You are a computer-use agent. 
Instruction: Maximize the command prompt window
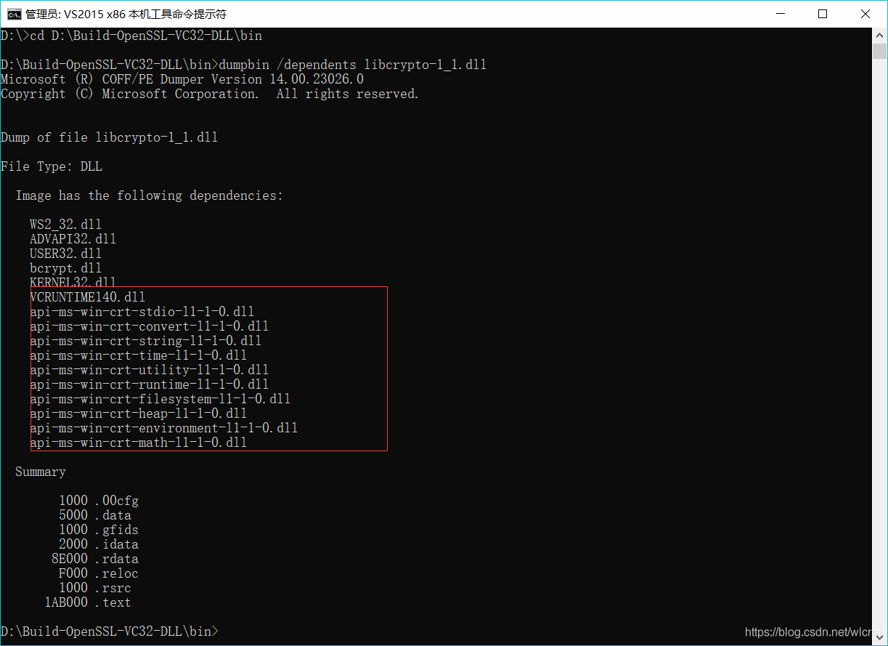pyautogui.click(x=823, y=14)
